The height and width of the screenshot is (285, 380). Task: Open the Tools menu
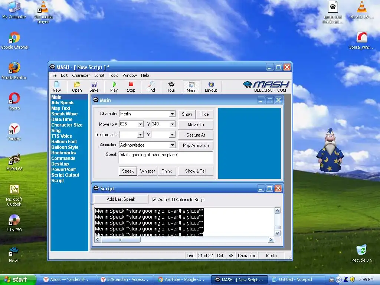coord(114,75)
